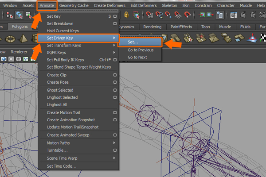Enable snap to grids magnet
Screen dimensions: 266x177
[149, 15]
